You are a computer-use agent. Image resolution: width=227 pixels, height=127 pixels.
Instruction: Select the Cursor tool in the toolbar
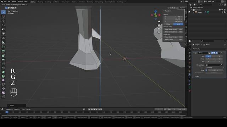coord(3,16)
